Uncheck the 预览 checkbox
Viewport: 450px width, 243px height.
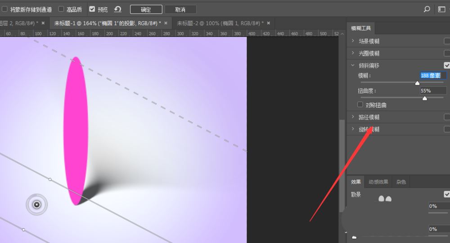(92, 9)
